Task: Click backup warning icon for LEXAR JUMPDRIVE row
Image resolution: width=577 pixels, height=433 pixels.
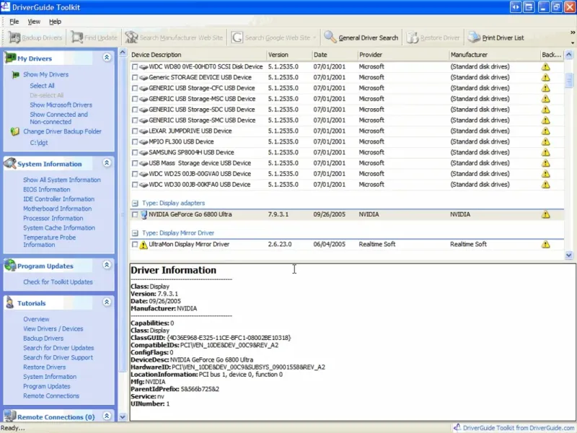Action: 546,131
